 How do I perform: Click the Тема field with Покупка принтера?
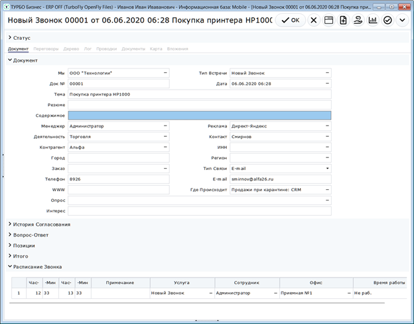tap(199, 94)
